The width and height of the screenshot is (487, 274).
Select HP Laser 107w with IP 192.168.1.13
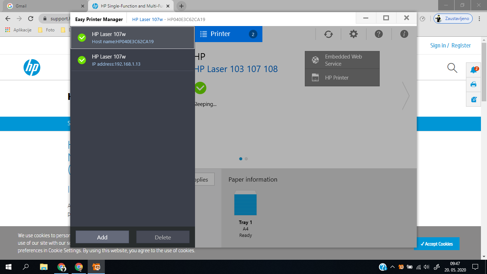tap(133, 60)
